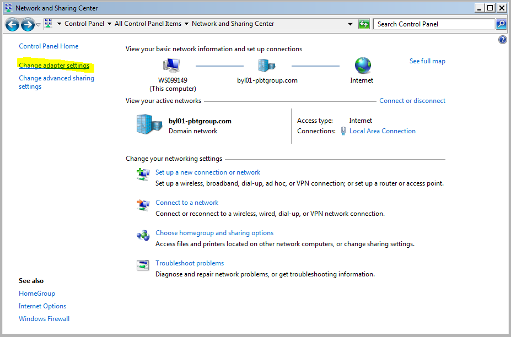Open the Set up new connection wizard icon
The height and width of the screenshot is (337, 511).
pyautogui.click(x=143, y=174)
